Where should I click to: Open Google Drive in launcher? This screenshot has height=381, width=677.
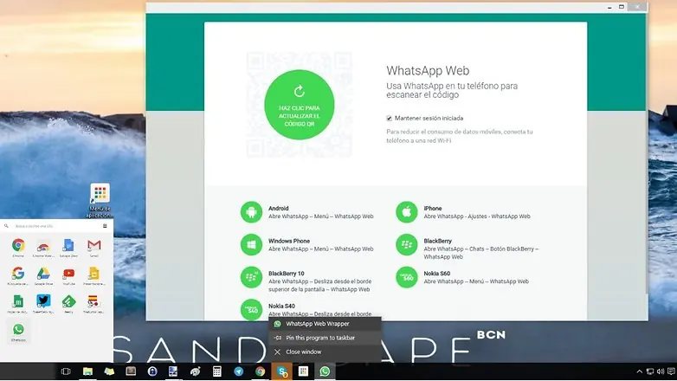point(43,275)
